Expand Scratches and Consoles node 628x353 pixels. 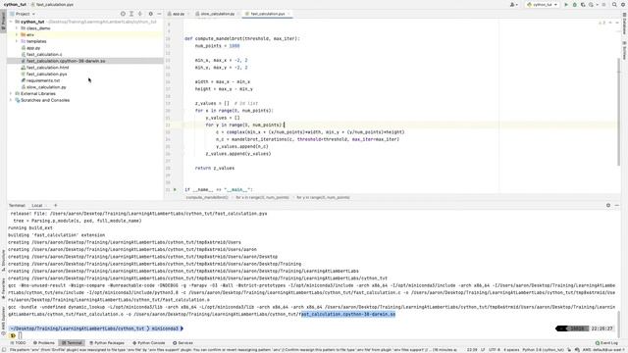11,100
